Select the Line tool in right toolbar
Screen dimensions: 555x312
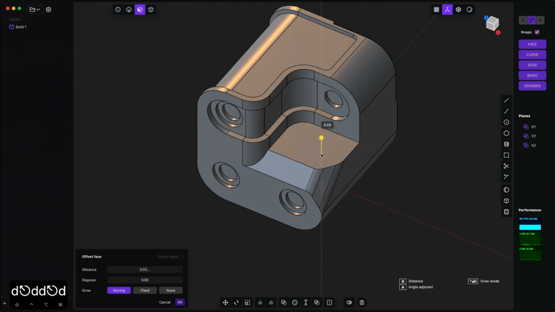pos(506,100)
